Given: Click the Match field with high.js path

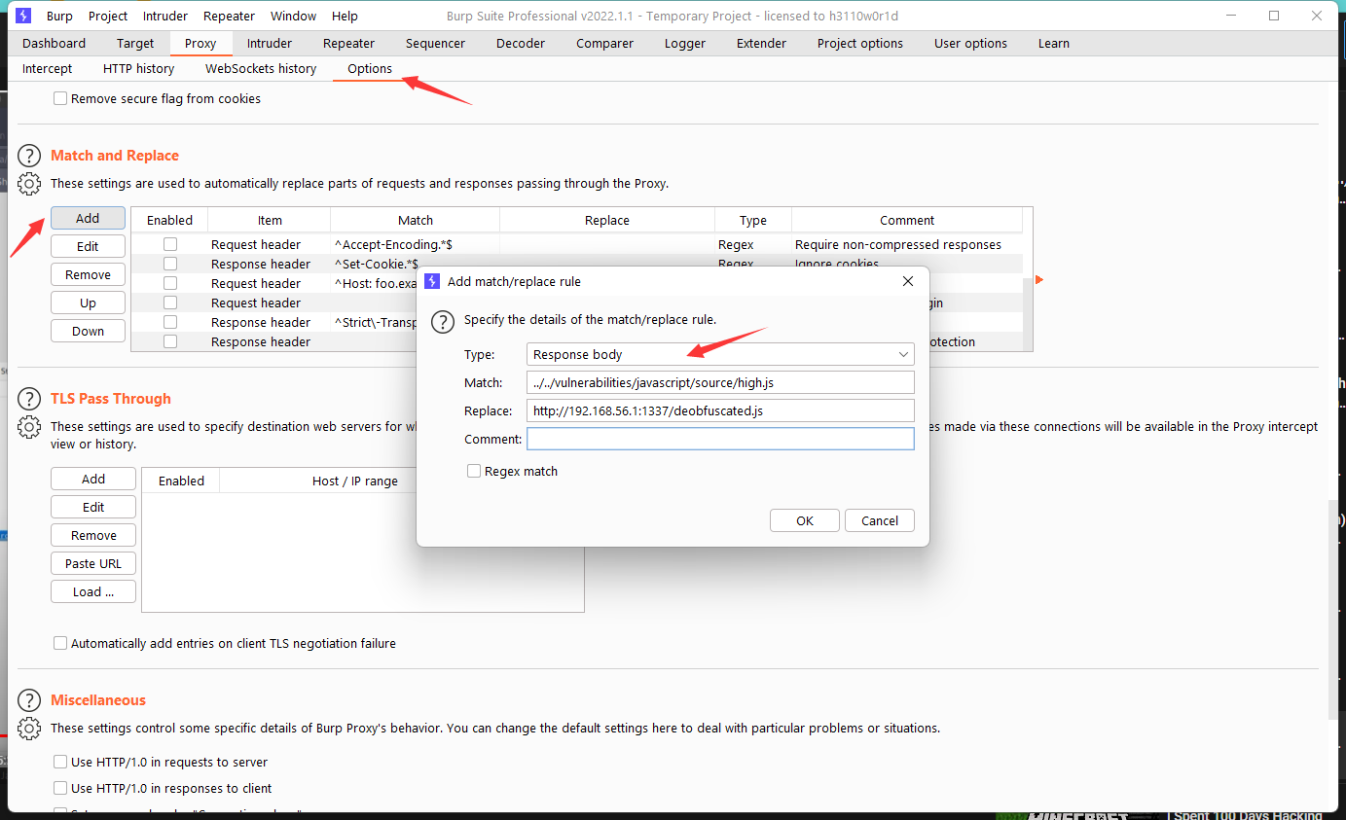Looking at the screenshot, I should (720, 382).
